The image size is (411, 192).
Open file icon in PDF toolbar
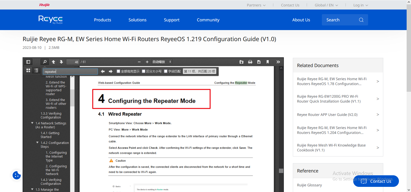[241, 62]
